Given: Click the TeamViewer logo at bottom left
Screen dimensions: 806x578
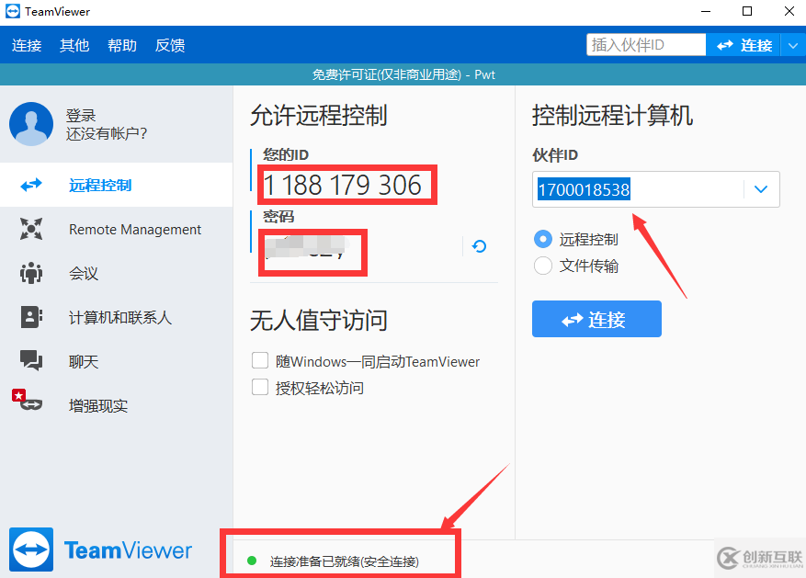Looking at the screenshot, I should click(x=100, y=550).
